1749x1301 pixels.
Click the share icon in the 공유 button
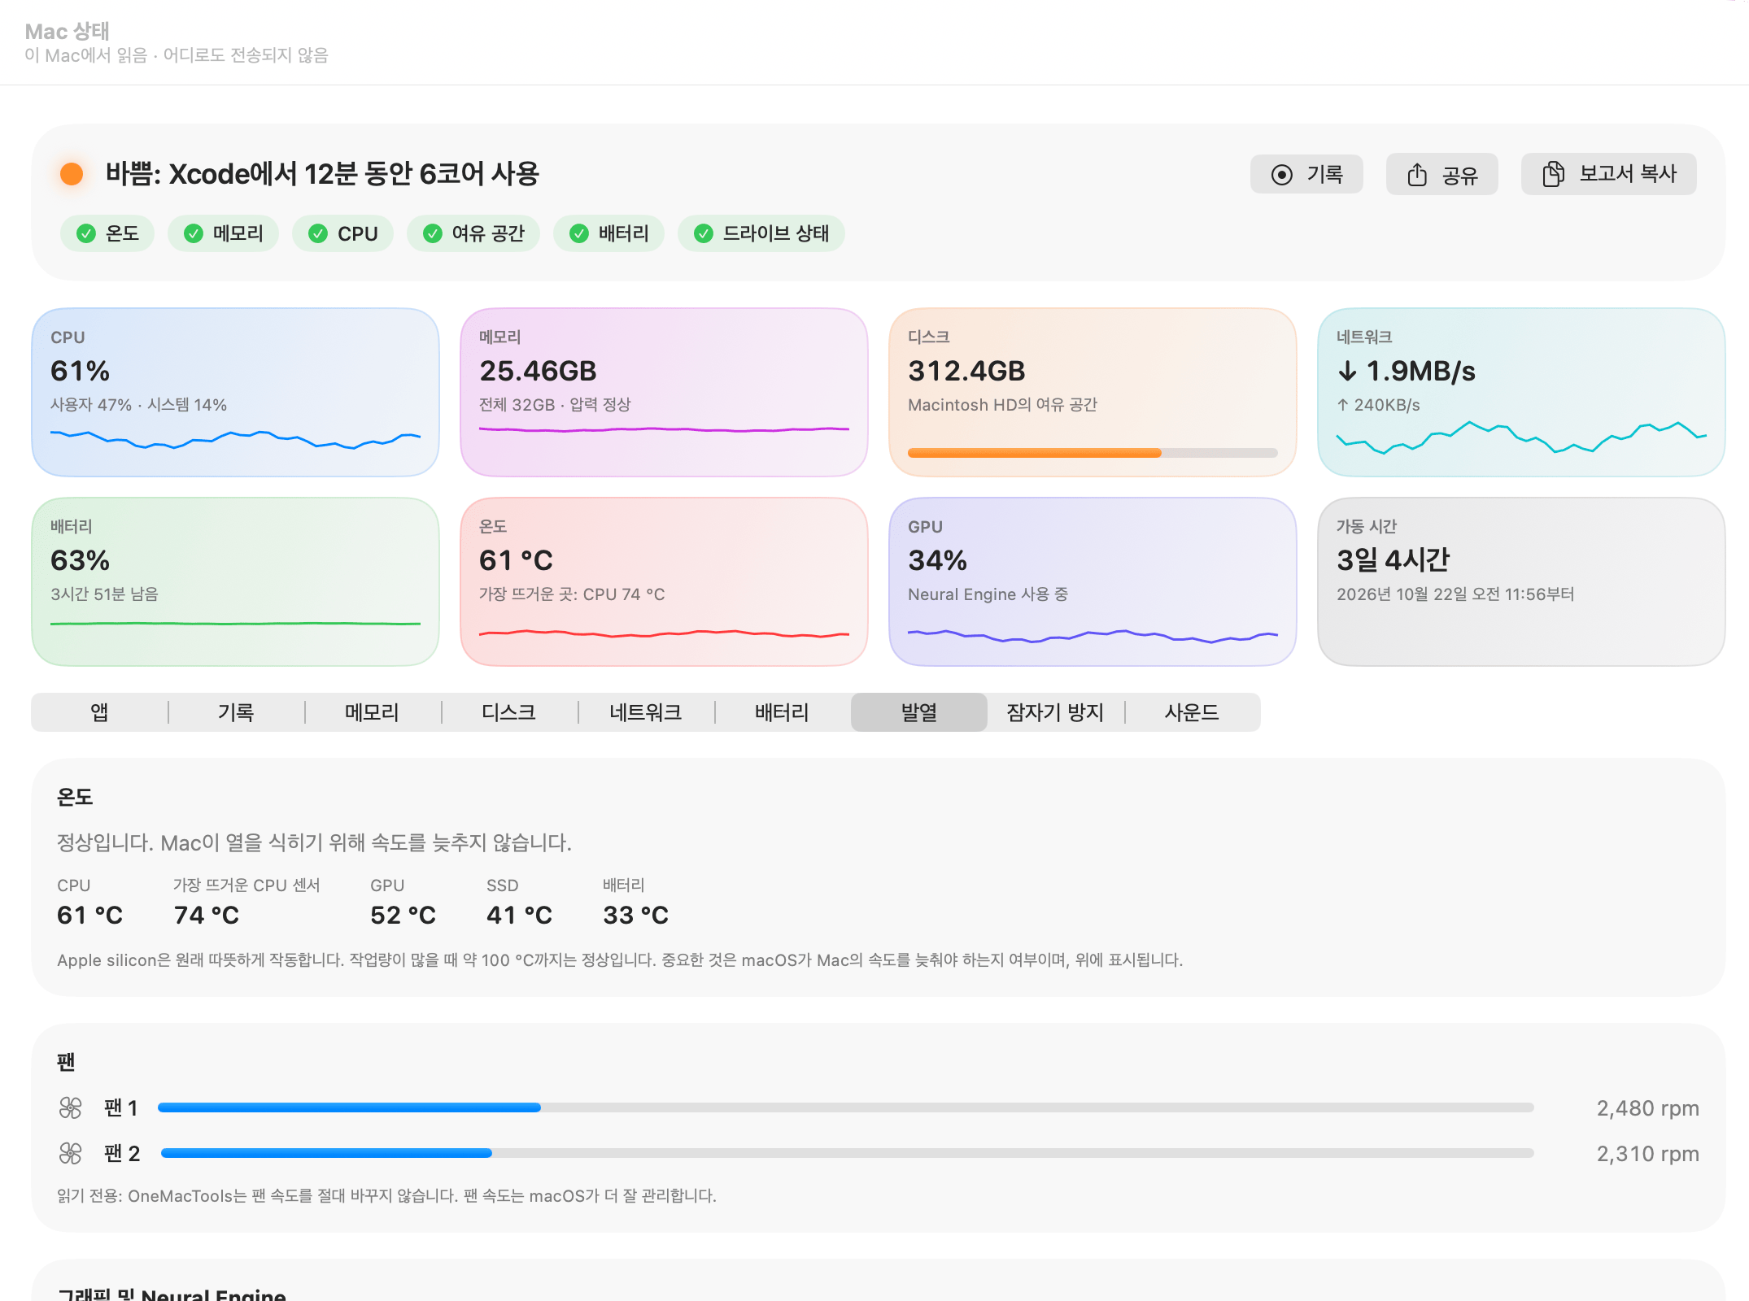coord(1417,174)
